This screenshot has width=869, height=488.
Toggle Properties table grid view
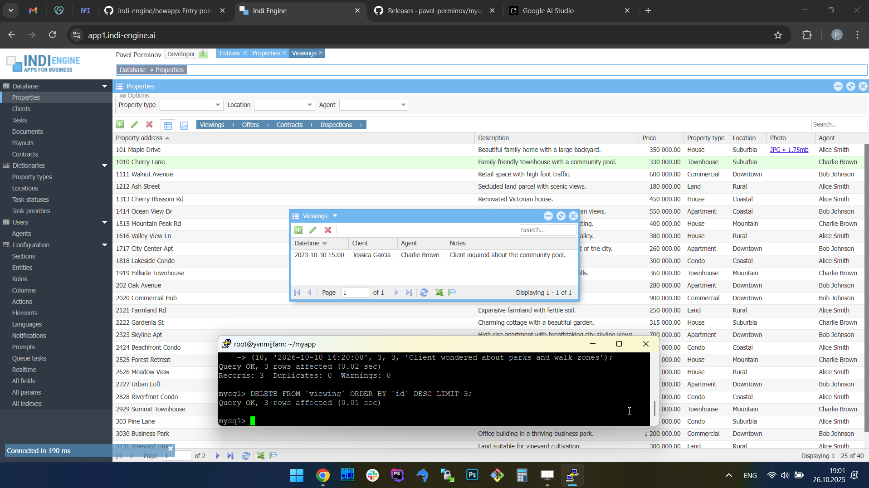[x=168, y=125]
